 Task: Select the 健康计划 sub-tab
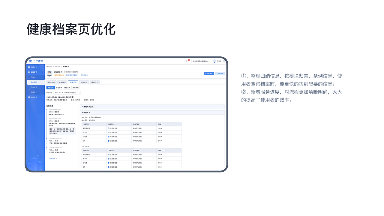click(x=76, y=88)
